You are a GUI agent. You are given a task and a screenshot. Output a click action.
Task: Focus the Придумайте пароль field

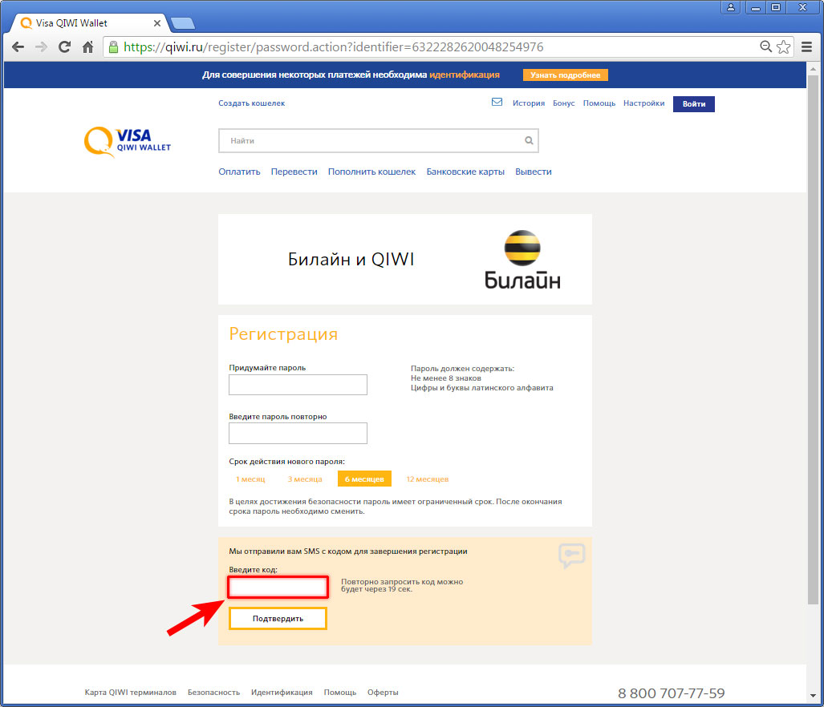pyautogui.click(x=298, y=385)
